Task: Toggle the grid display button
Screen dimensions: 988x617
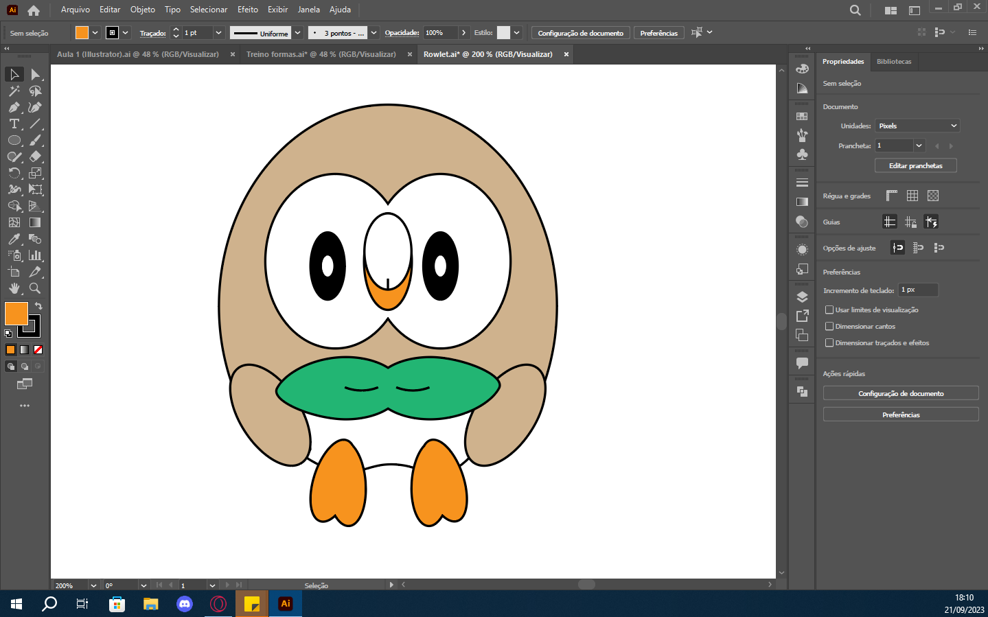Action: click(912, 196)
